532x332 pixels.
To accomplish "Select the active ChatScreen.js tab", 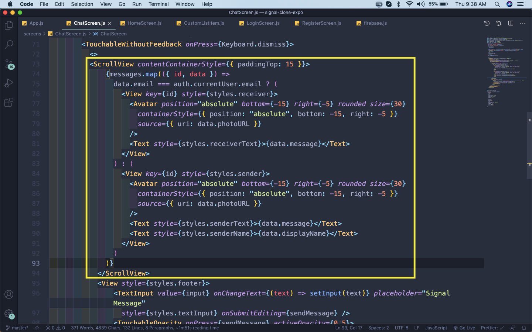I will tap(89, 23).
